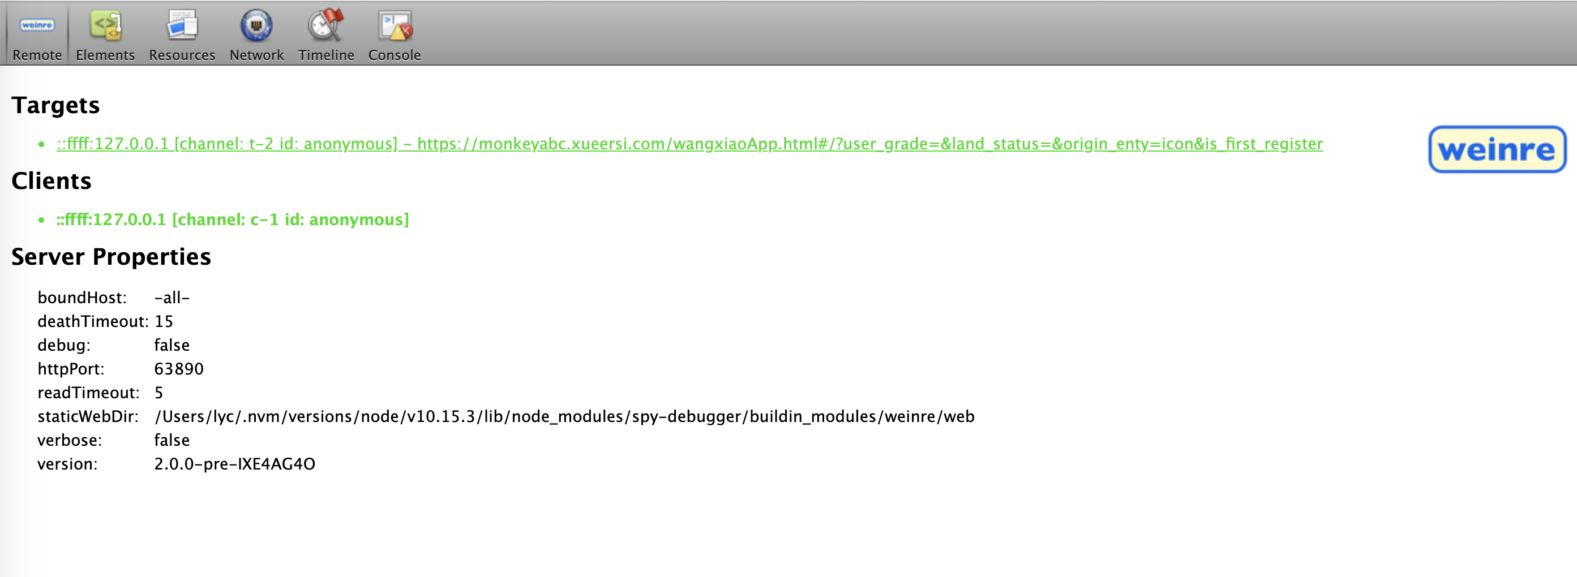The height and width of the screenshot is (577, 1577).
Task: Select the verbose value false
Action: [172, 441]
